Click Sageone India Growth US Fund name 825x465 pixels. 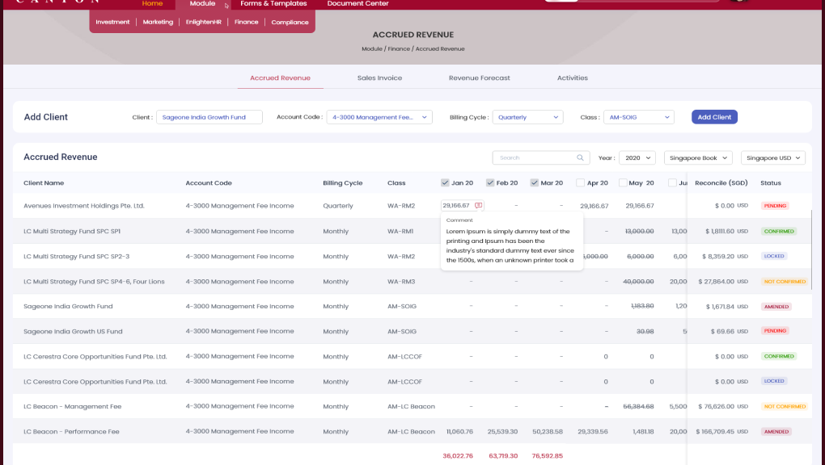coord(73,332)
